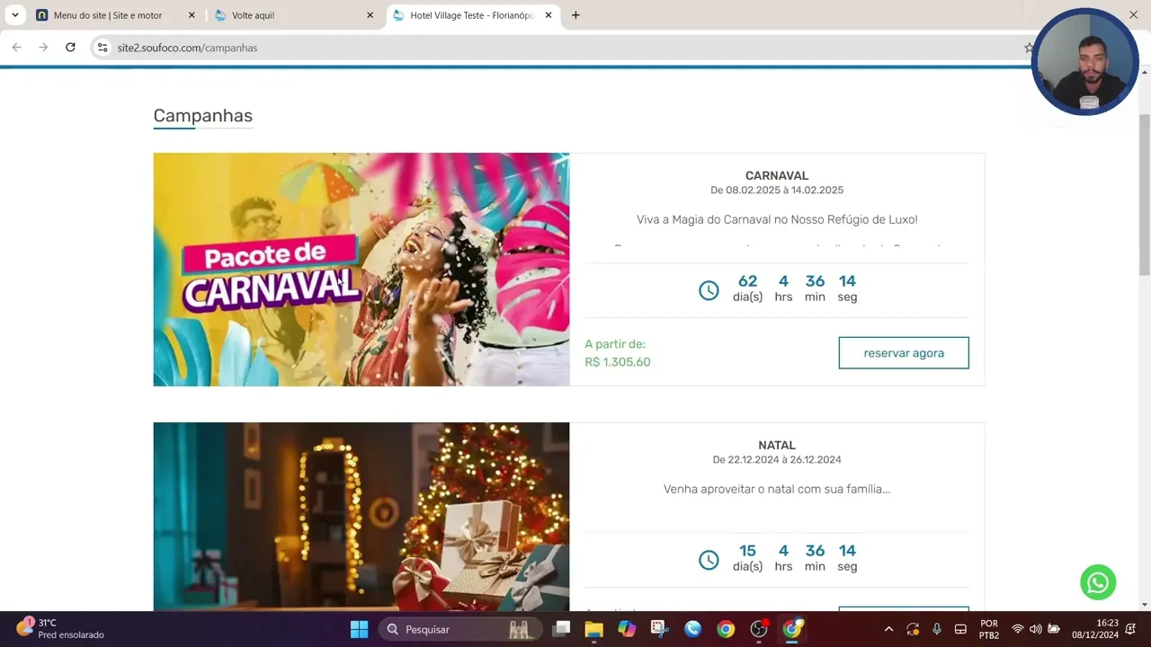
Task: Click the Wi-Fi network tray icon
Action: point(1018,629)
